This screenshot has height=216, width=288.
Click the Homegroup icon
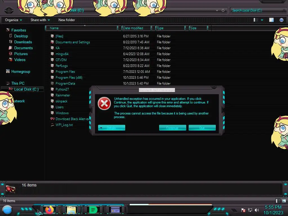[8, 71]
